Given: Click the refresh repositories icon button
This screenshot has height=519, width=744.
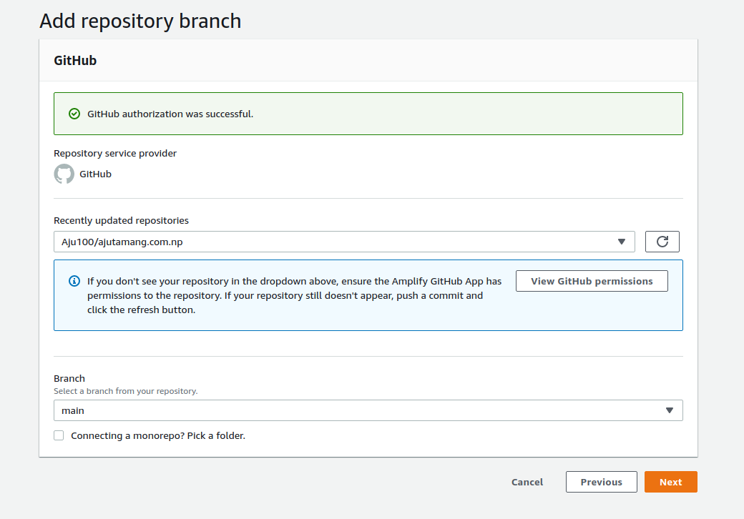Looking at the screenshot, I should click(x=662, y=242).
